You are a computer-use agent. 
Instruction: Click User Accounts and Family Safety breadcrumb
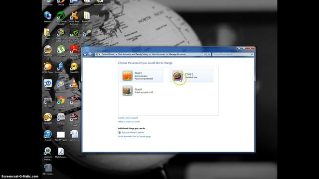(x=133, y=54)
